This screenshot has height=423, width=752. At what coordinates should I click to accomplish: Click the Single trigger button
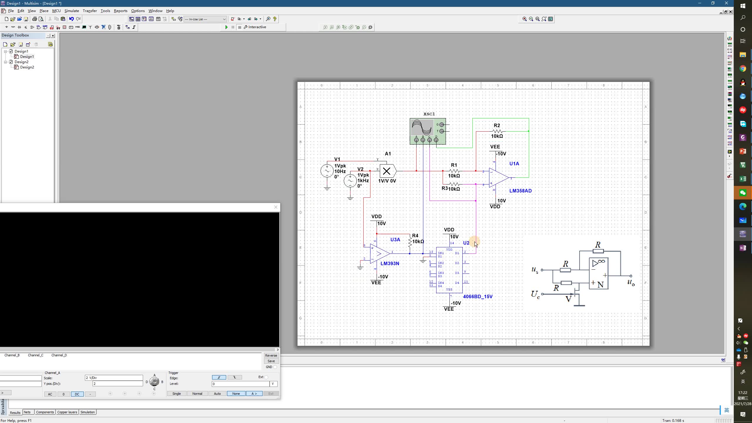click(177, 394)
